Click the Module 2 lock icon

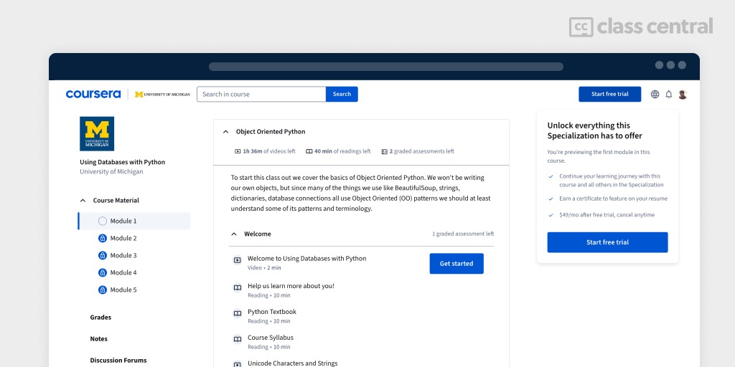102,238
